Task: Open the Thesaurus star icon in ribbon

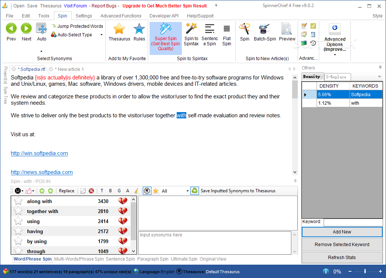Action: tap(119, 29)
